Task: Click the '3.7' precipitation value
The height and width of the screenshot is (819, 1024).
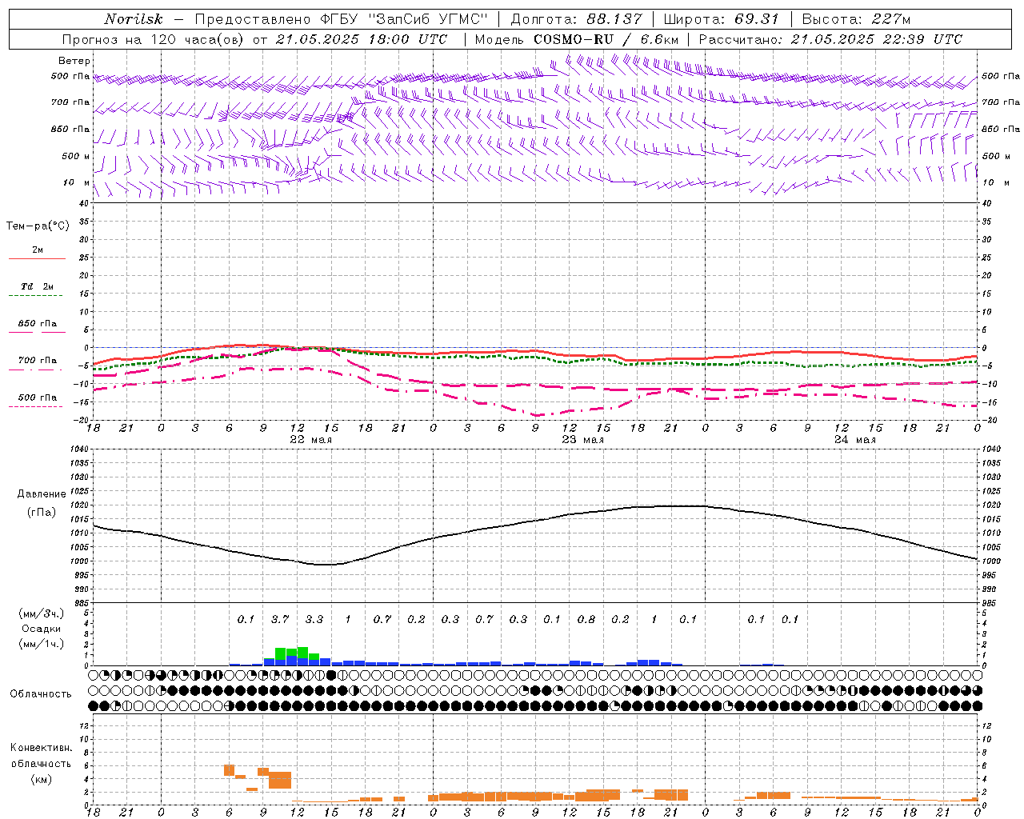Action: [x=280, y=619]
